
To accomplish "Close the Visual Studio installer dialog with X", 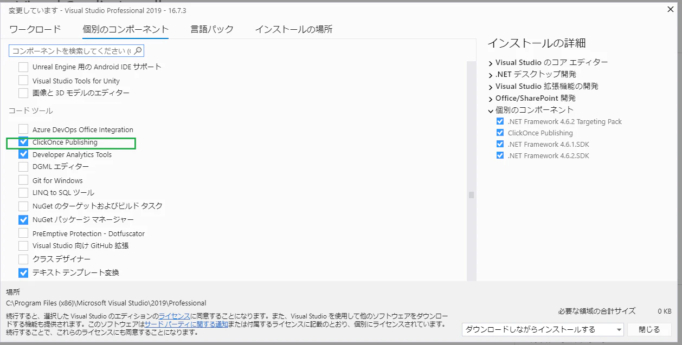I will [x=670, y=9].
